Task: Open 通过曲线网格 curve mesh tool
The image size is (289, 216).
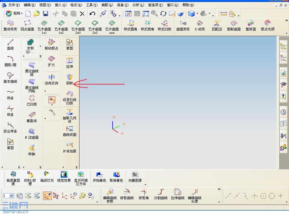Action: 32,86
